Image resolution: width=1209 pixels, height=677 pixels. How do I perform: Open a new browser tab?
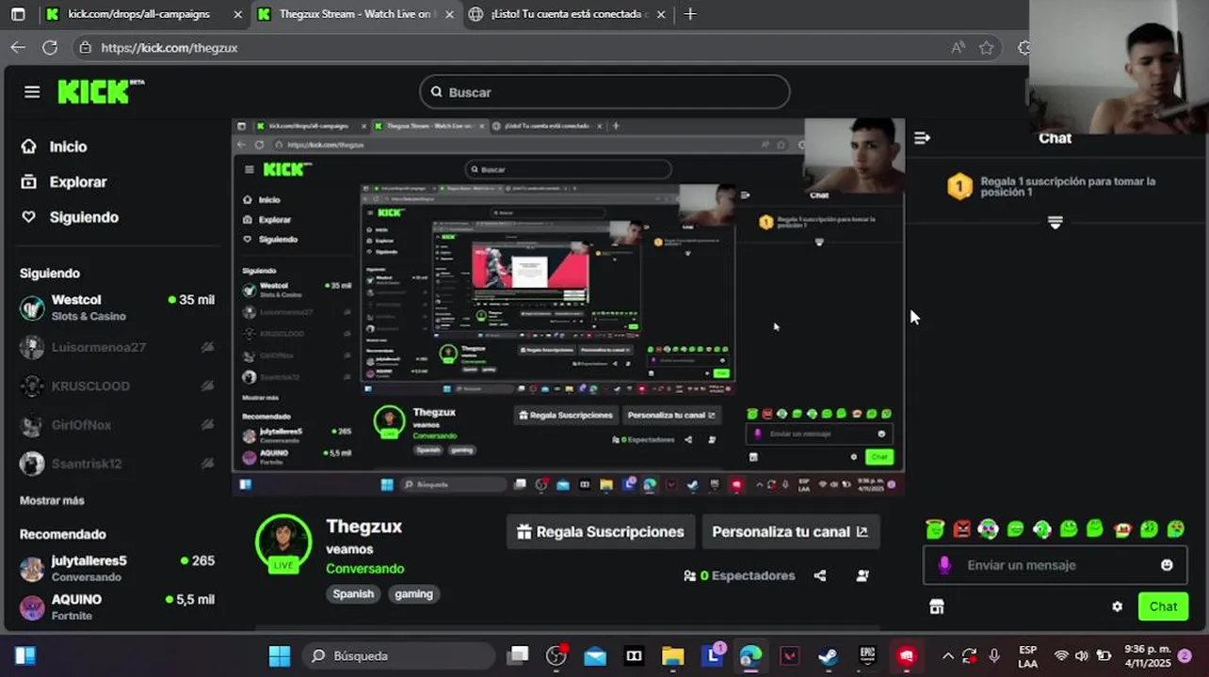(x=690, y=14)
